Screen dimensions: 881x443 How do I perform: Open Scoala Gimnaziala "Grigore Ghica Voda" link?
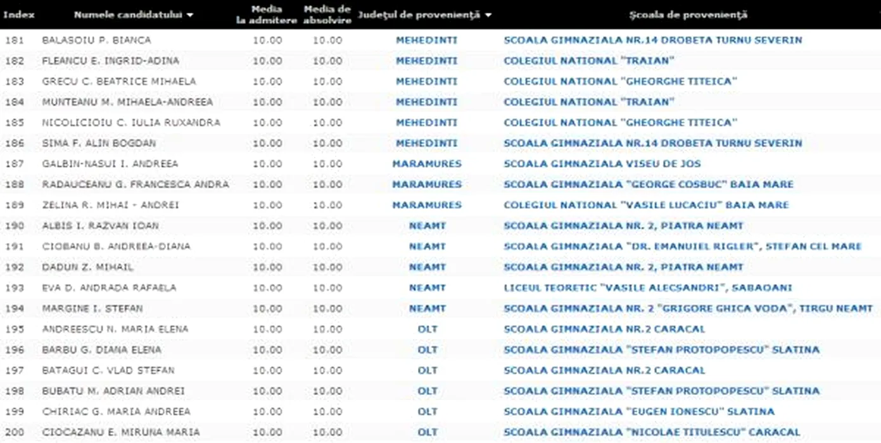tap(688, 308)
